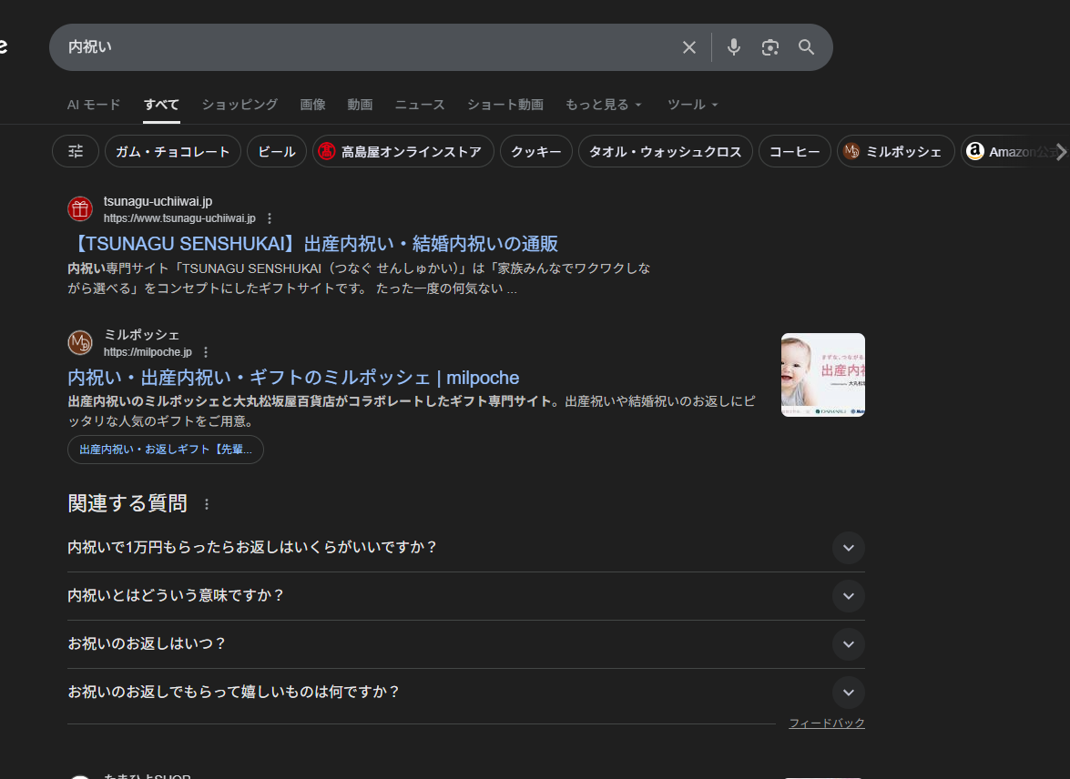
Task: Open image search via the camera lens icon
Action: point(770,47)
